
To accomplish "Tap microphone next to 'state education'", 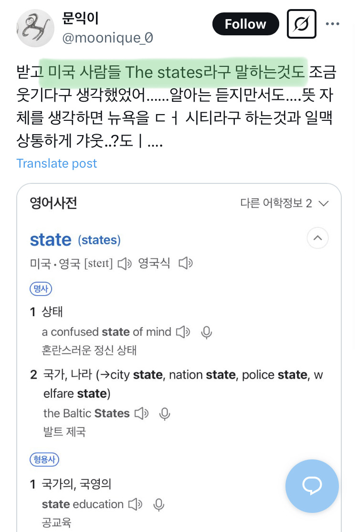I will [x=158, y=504].
